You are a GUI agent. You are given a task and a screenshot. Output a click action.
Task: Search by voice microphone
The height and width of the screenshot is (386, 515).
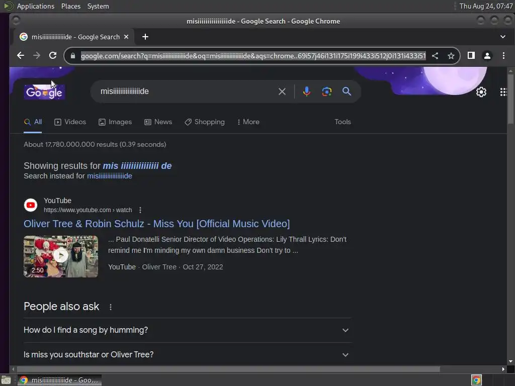click(306, 91)
